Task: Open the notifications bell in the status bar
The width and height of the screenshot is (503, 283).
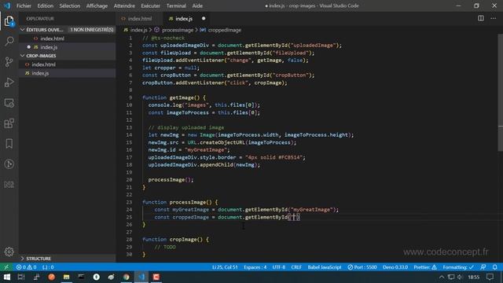Action: tap(494, 267)
